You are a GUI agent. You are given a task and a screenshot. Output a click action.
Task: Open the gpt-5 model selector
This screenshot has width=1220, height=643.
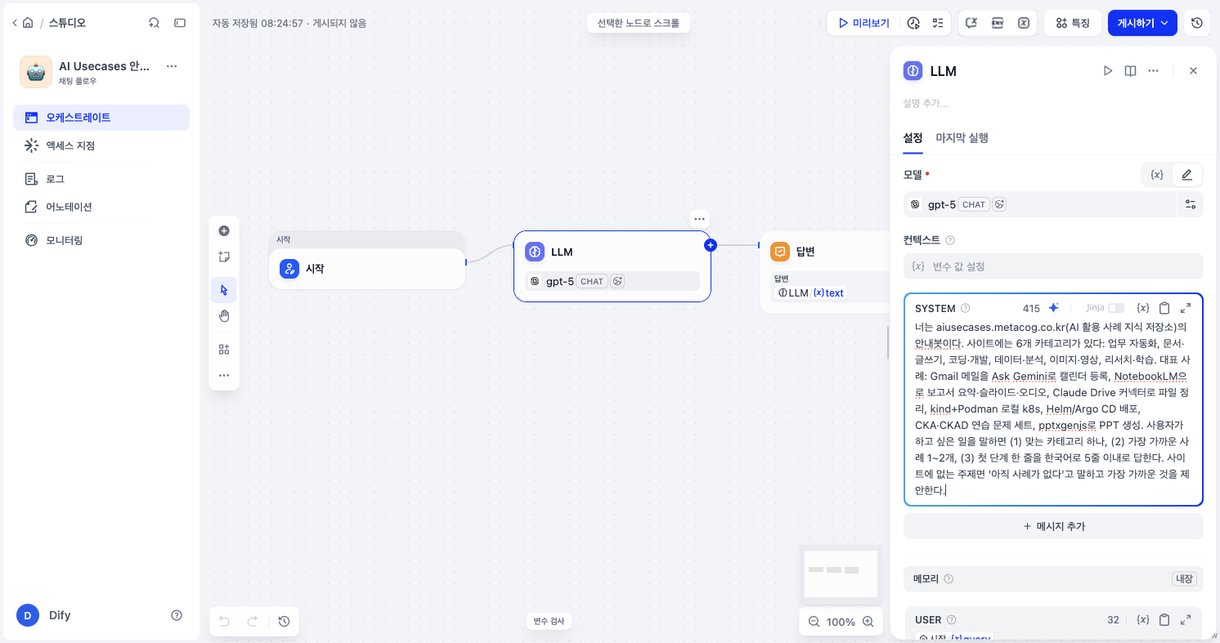1039,204
